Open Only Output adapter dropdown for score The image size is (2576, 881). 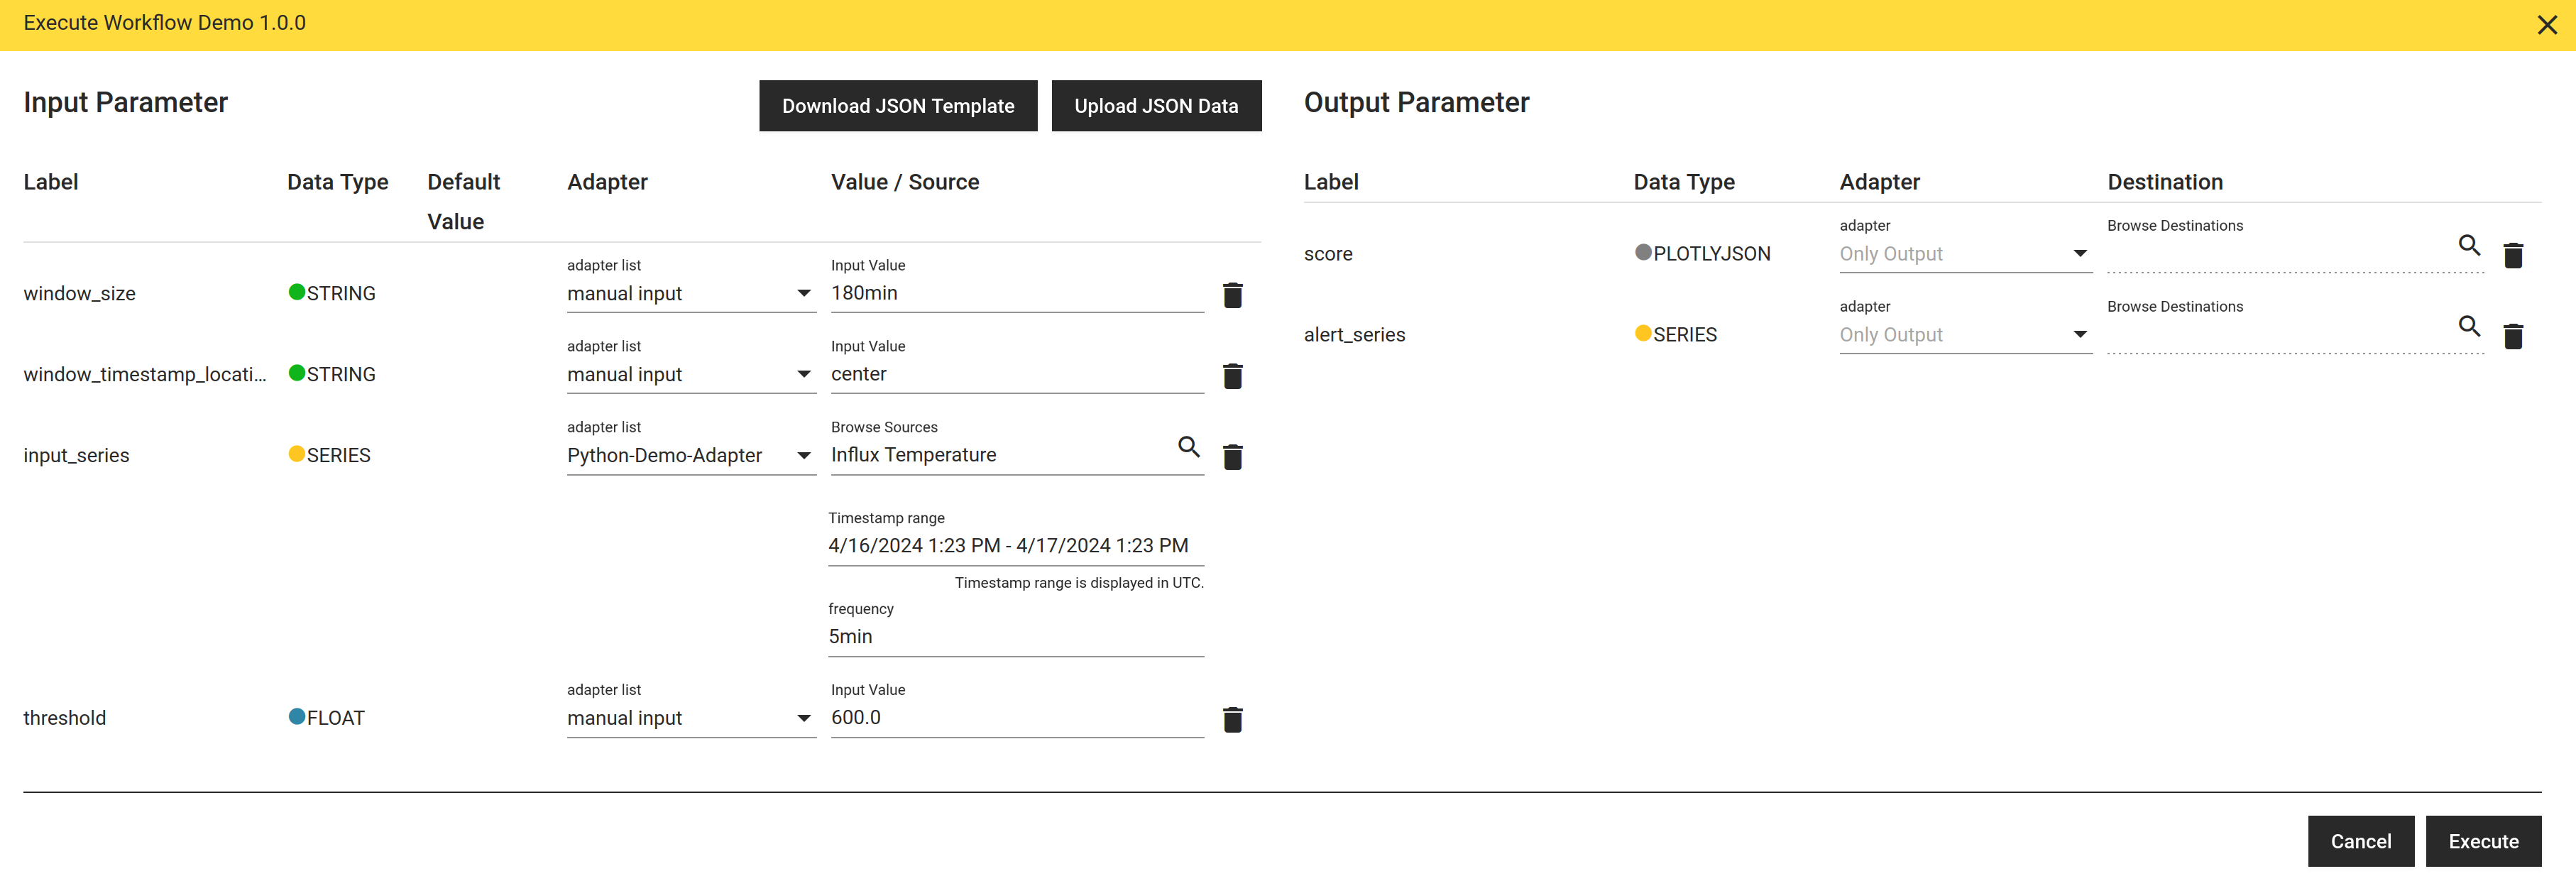[1965, 255]
